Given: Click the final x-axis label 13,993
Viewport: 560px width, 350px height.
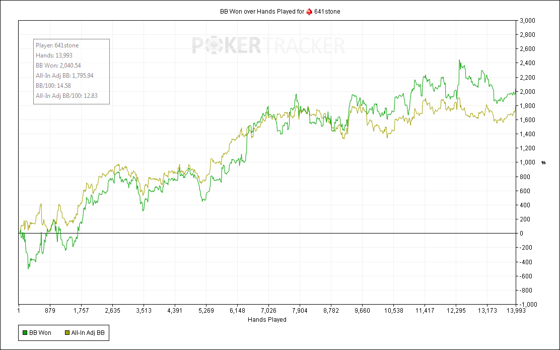Looking at the screenshot, I should click(516, 311).
